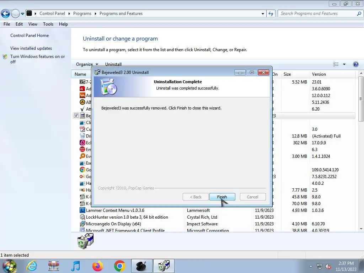Open Firefox from taskbar

(x=98, y=266)
